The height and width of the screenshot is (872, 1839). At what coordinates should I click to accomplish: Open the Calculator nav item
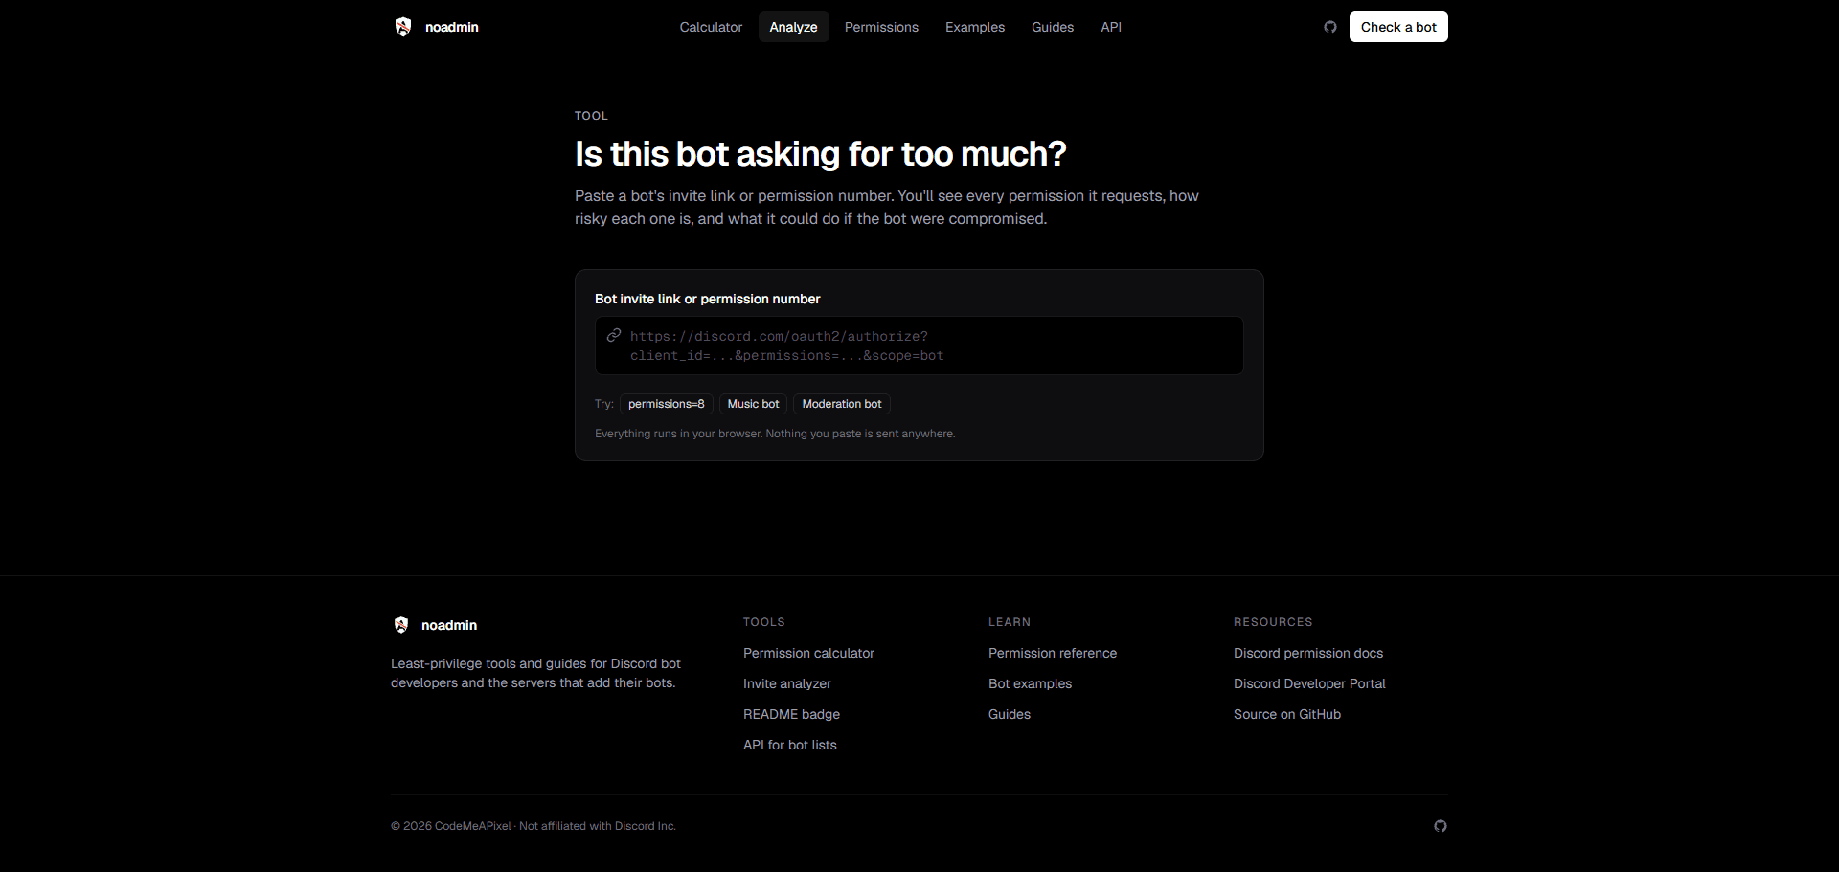pos(711,27)
